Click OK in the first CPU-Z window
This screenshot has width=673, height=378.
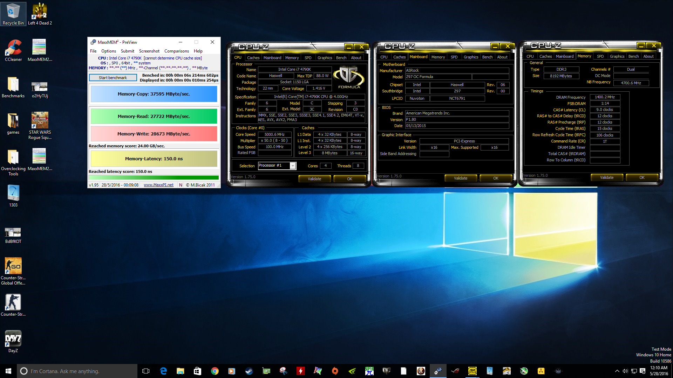(x=349, y=179)
